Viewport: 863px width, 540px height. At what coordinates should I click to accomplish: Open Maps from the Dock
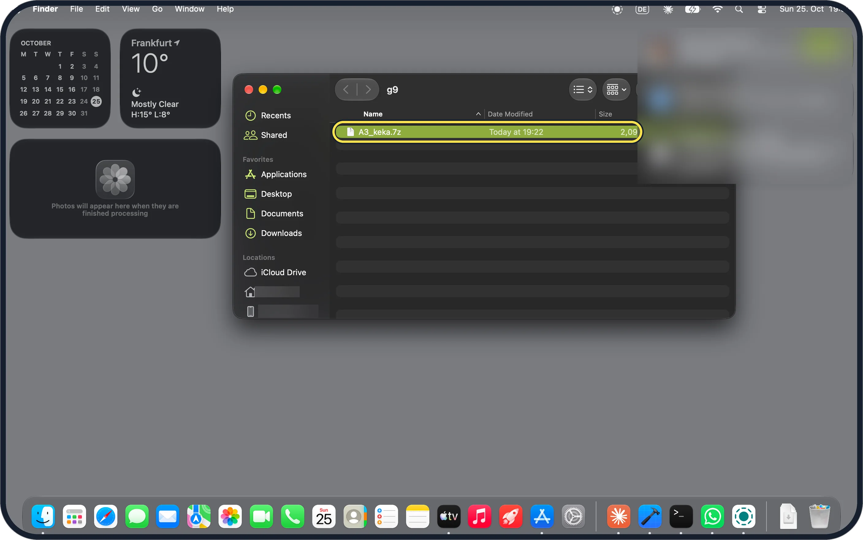click(199, 516)
